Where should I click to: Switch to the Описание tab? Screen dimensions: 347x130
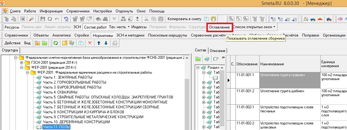[x=217, y=50]
